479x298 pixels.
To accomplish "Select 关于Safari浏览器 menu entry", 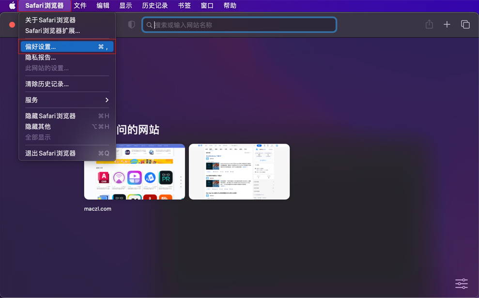I will 67,20.
